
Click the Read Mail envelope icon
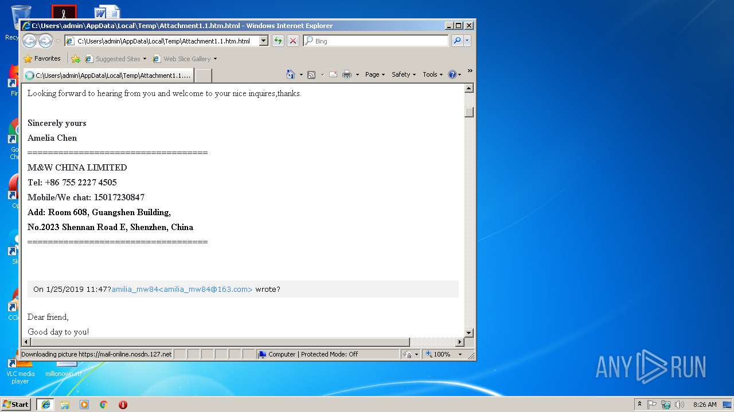(x=333, y=74)
